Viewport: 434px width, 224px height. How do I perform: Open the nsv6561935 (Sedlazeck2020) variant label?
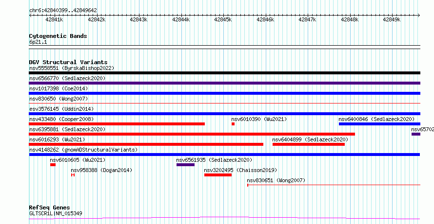tap(214, 160)
